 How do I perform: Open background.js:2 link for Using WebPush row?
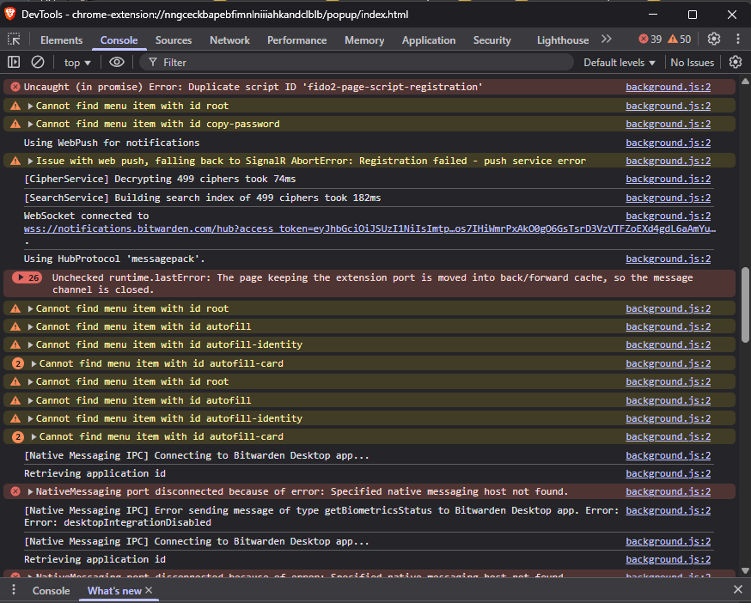click(669, 143)
